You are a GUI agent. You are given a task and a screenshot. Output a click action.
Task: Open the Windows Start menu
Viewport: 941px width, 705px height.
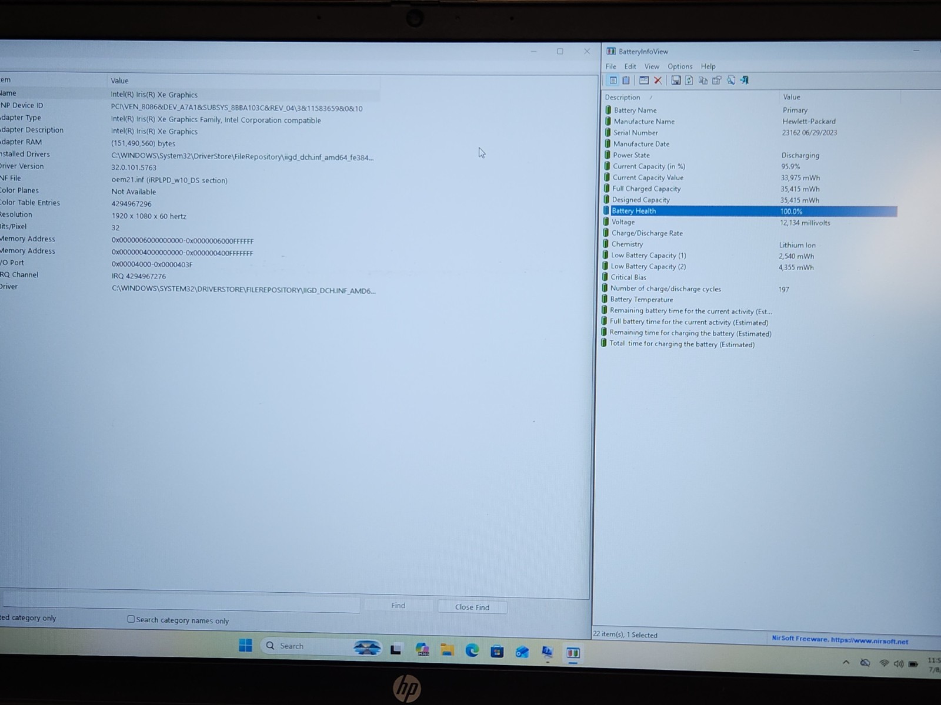(246, 646)
